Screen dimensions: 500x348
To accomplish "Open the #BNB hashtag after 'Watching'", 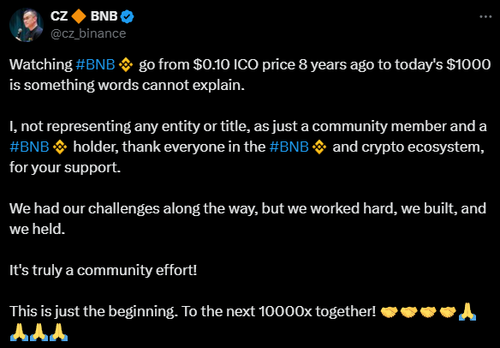I will [x=95, y=65].
